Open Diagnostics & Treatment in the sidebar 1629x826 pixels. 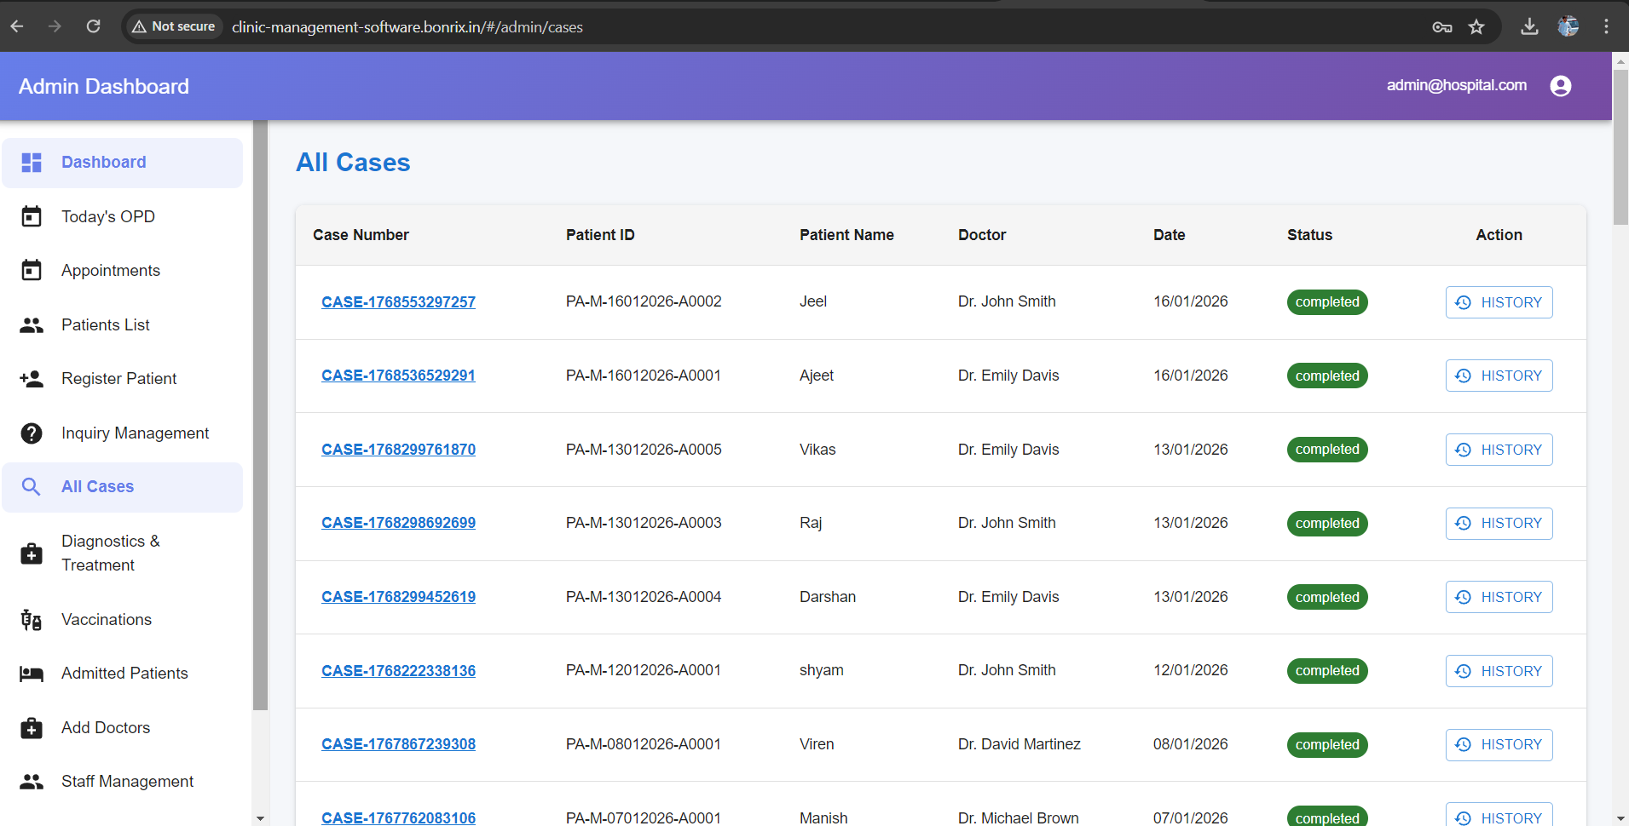click(110, 553)
